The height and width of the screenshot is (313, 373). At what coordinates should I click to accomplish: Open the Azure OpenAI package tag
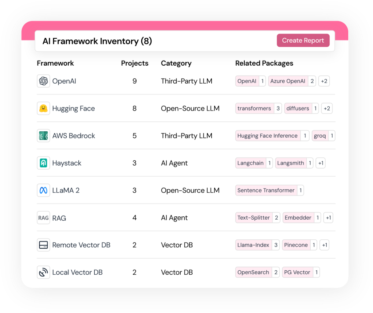[288, 81]
